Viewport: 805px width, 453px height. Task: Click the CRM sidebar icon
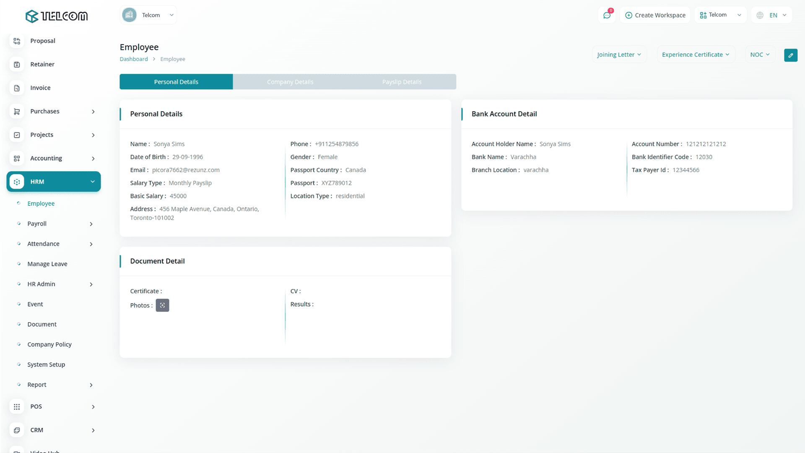click(x=17, y=430)
